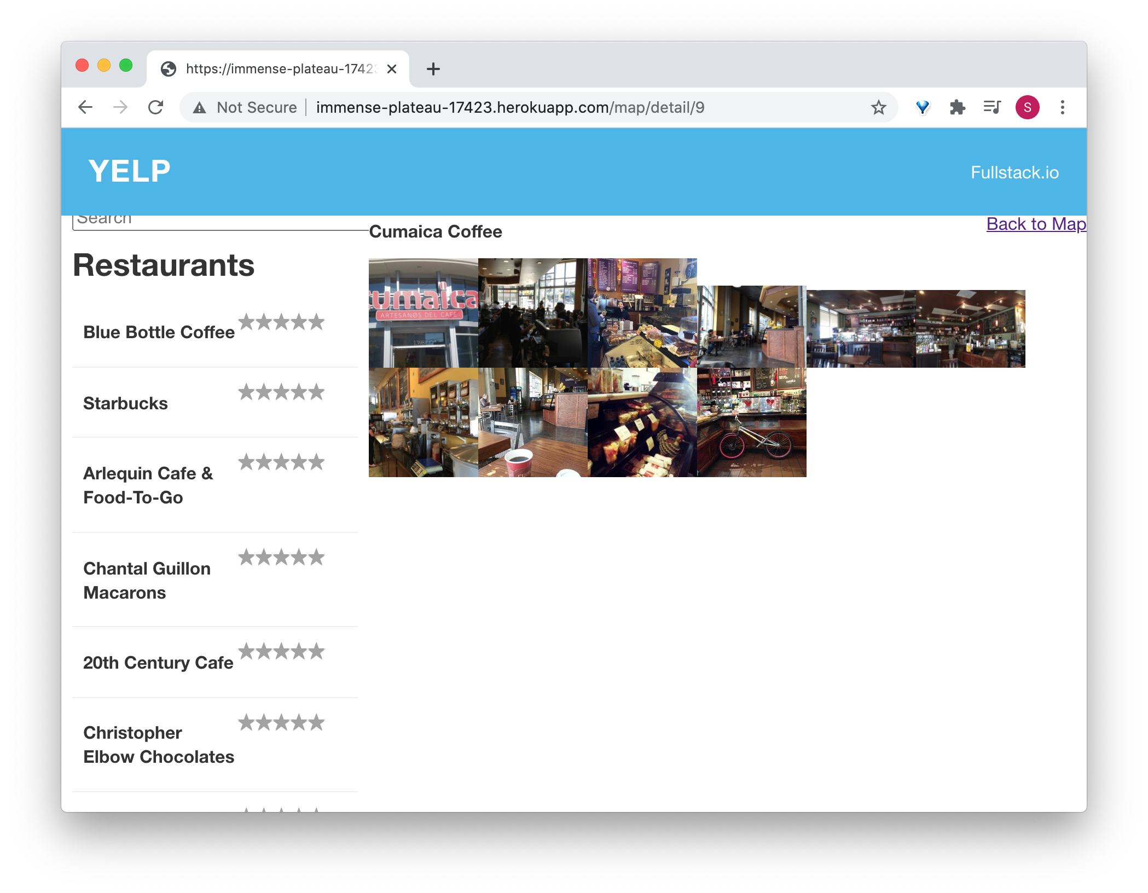Click the browser extensions puzzle icon
Screen dimensions: 1148x893
coord(956,106)
